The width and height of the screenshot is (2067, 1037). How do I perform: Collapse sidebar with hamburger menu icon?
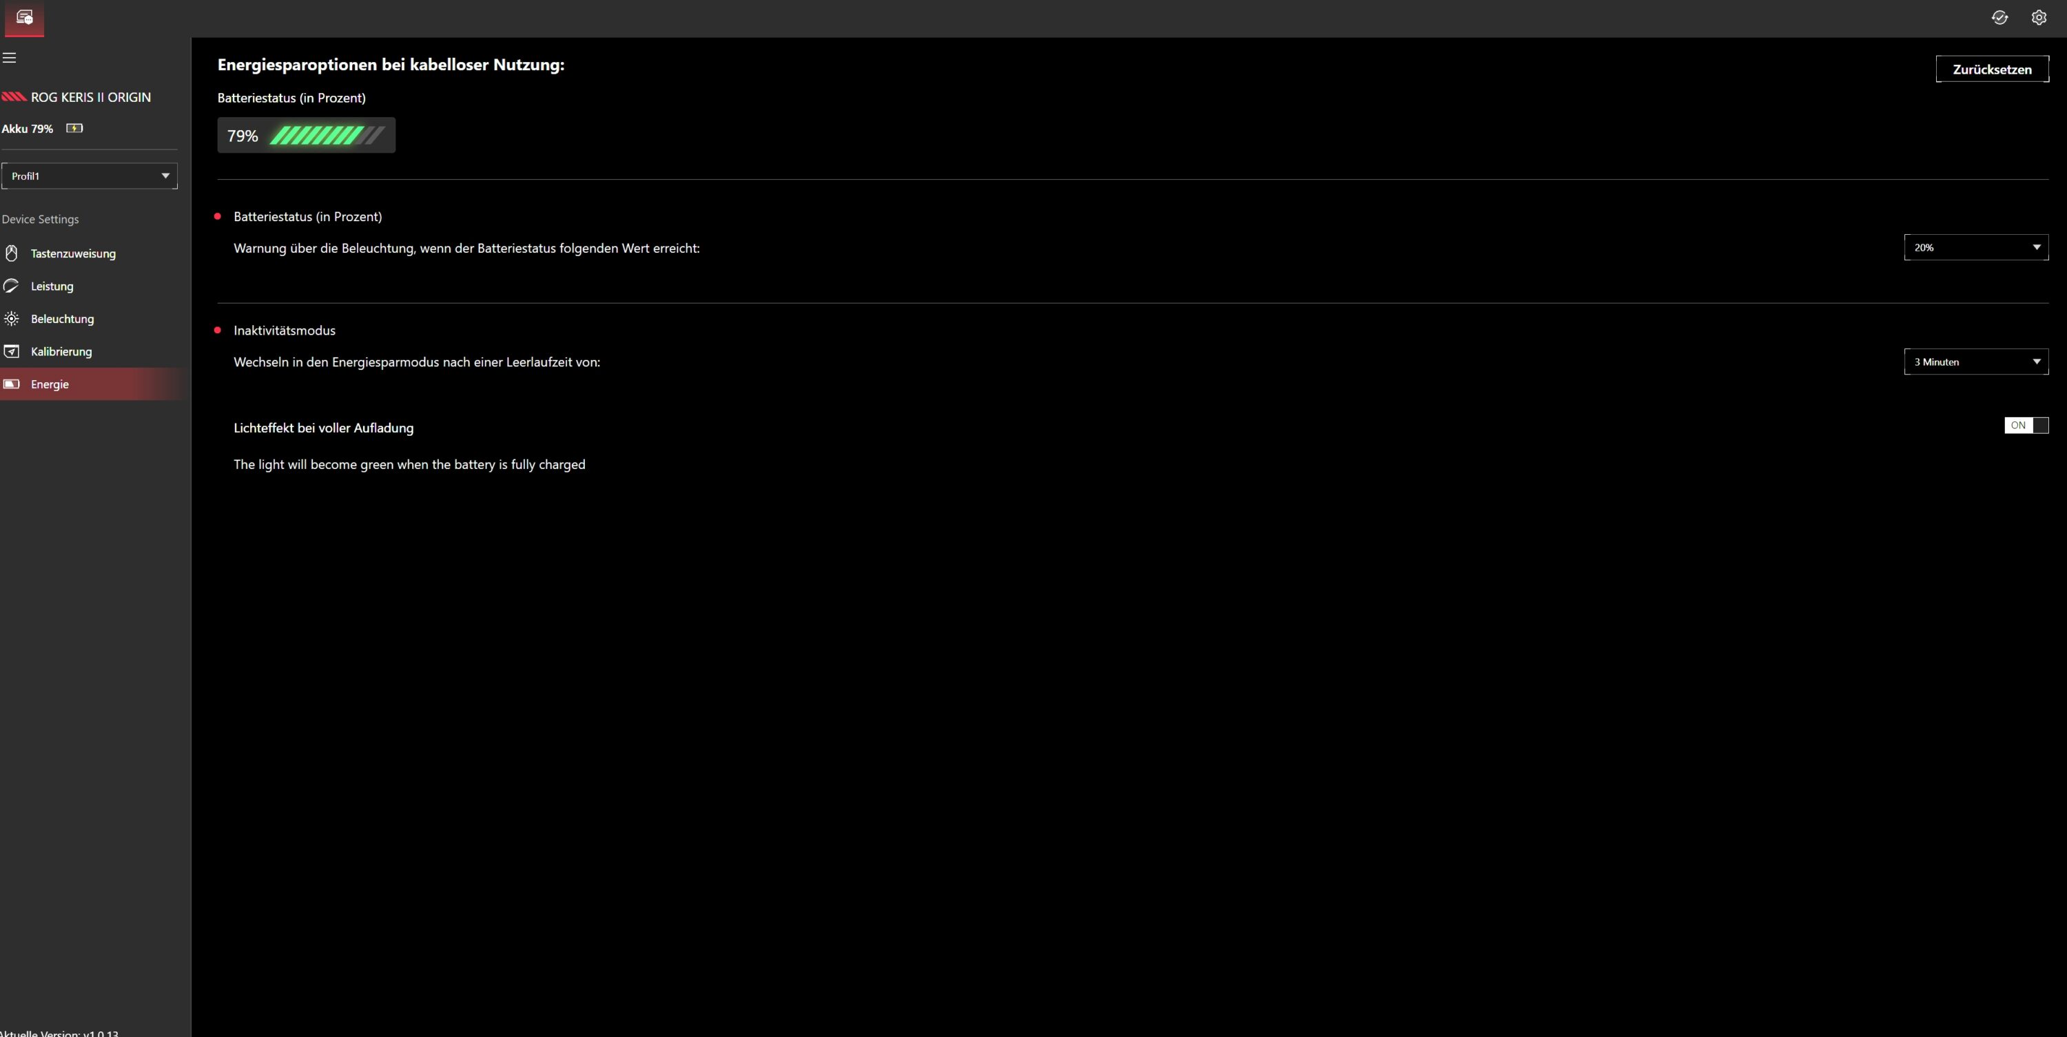pyautogui.click(x=10, y=58)
